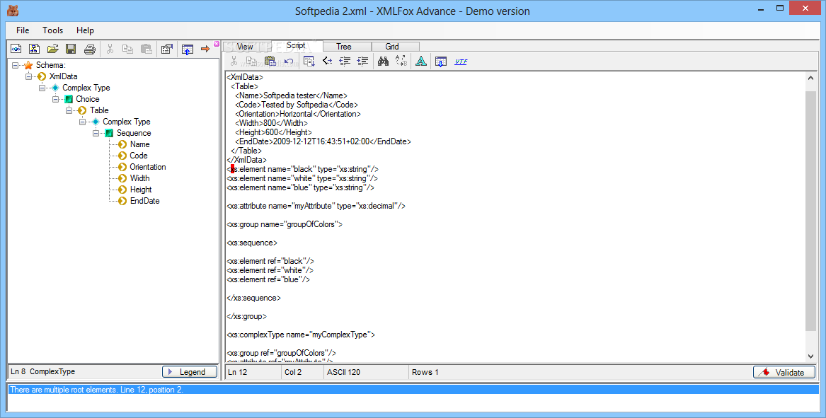Open the properties icon in the schema toolbar
The width and height of the screenshot is (826, 418).
[167, 49]
